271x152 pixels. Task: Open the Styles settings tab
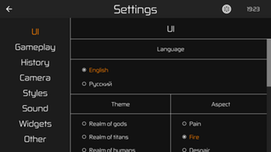(x=35, y=93)
